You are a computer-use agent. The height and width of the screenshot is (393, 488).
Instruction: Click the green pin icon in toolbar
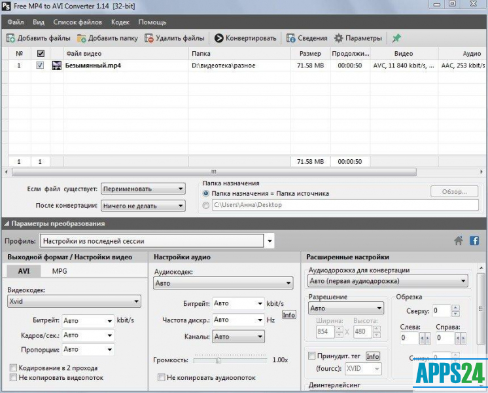tap(396, 38)
